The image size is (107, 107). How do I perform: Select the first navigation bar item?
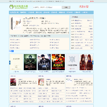pos(14,12)
